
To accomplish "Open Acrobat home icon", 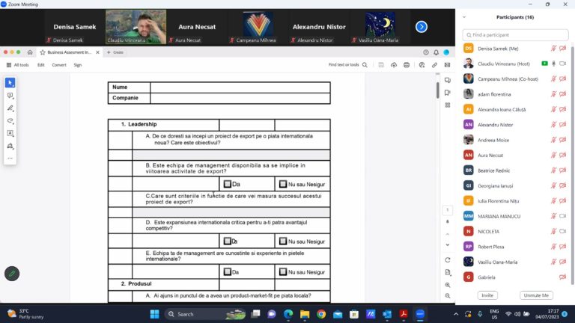I will [30, 52].
